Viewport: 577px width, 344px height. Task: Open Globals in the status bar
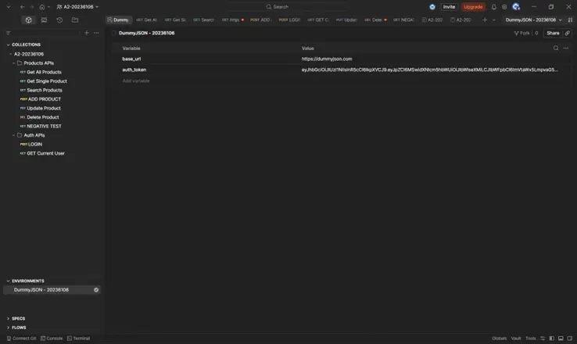click(x=500, y=338)
